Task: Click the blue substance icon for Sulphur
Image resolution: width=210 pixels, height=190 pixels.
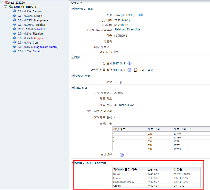Action: point(14,24)
